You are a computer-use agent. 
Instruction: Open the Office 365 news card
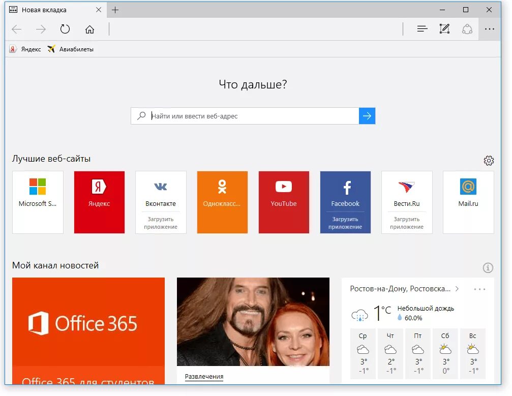[x=88, y=331]
